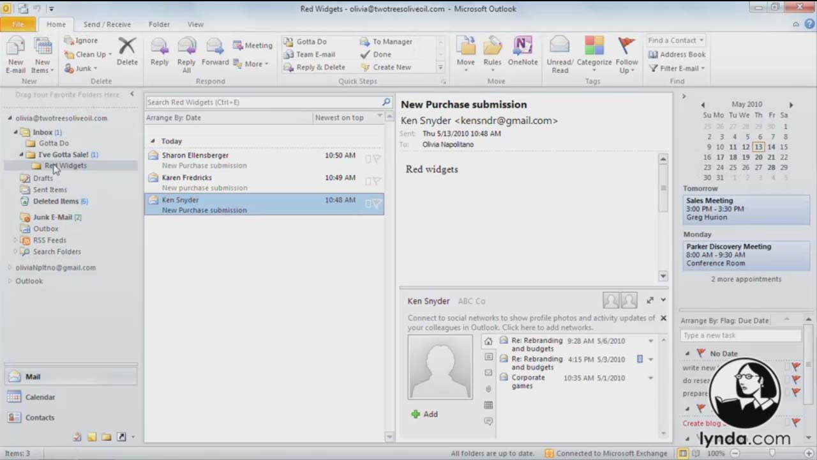Open the Rules icon
The image size is (817, 460).
tap(492, 47)
